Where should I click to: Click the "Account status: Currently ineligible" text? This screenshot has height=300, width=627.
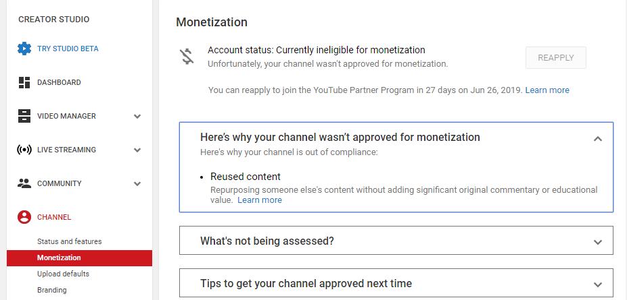tap(317, 50)
